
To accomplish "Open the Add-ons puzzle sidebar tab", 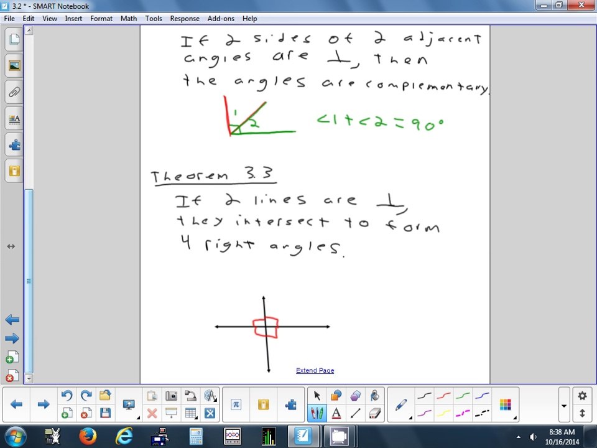I will (14, 145).
